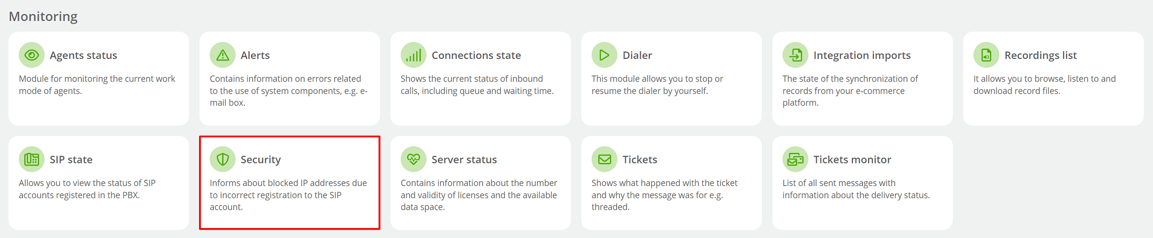Click the Agents status eye icon

(x=32, y=55)
